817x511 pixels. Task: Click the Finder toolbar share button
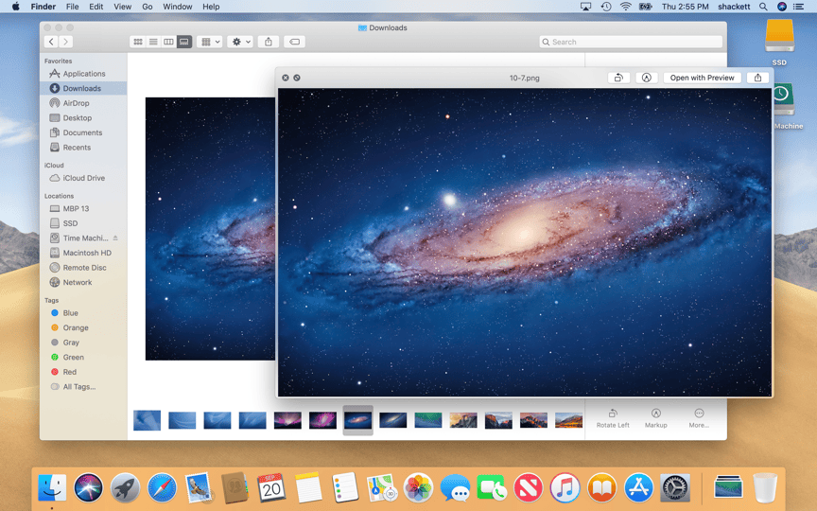point(269,42)
